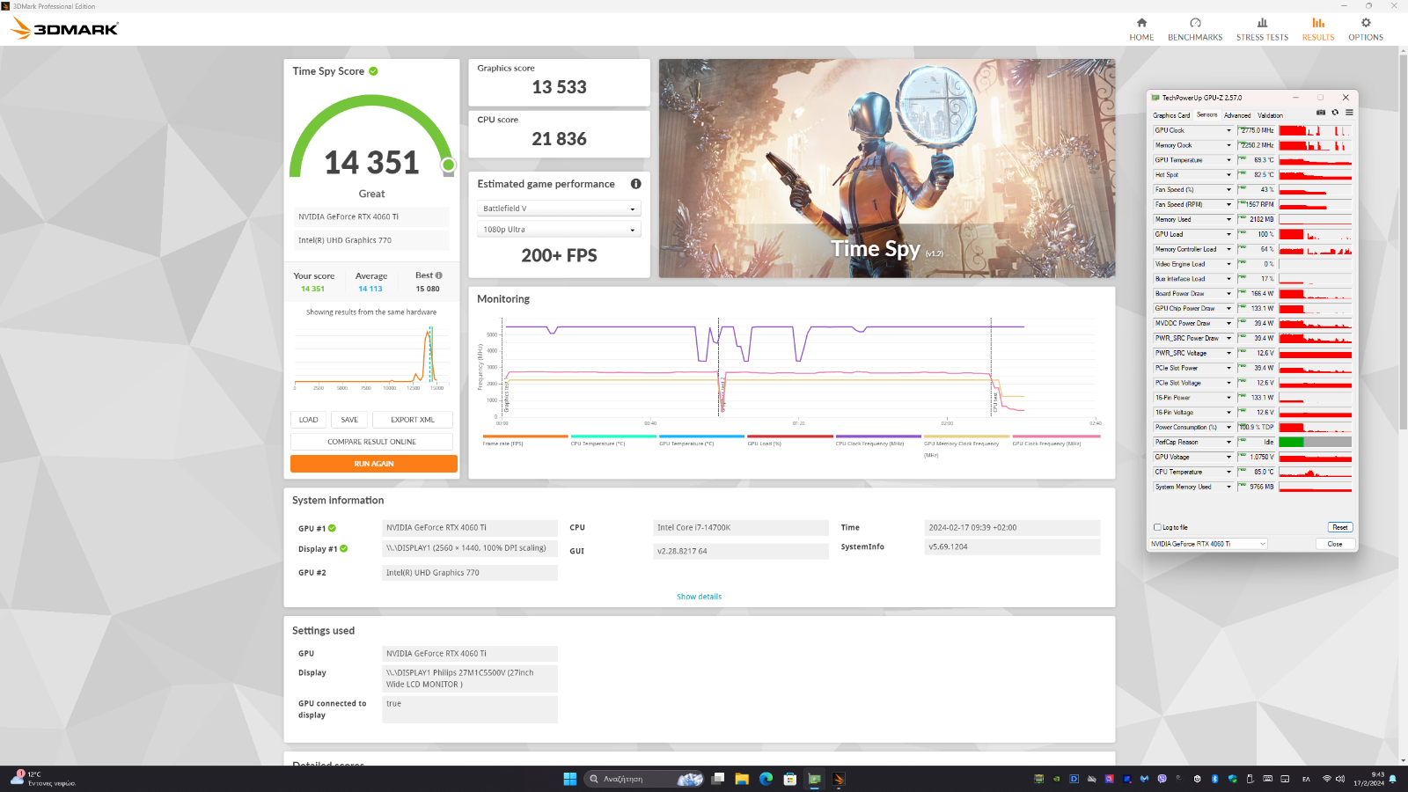Image resolution: width=1408 pixels, height=792 pixels.
Task: Switch to the Graphics Card tab in GPU-Z
Action: 1171,115
